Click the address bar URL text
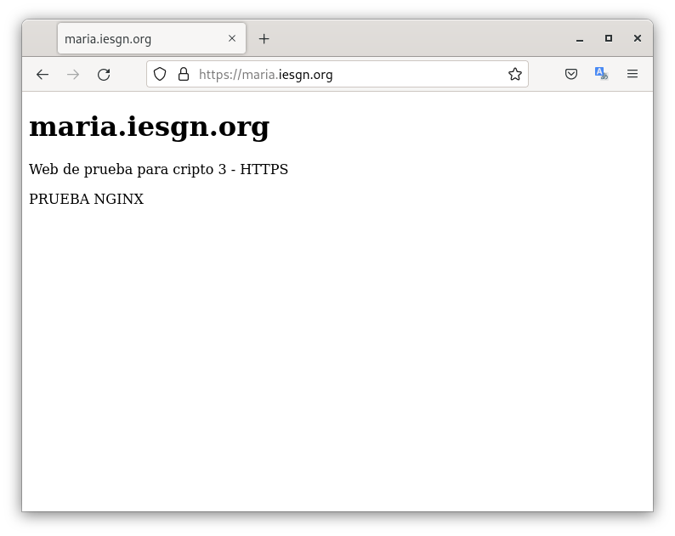Image resolution: width=675 pixels, height=536 pixels. point(265,75)
